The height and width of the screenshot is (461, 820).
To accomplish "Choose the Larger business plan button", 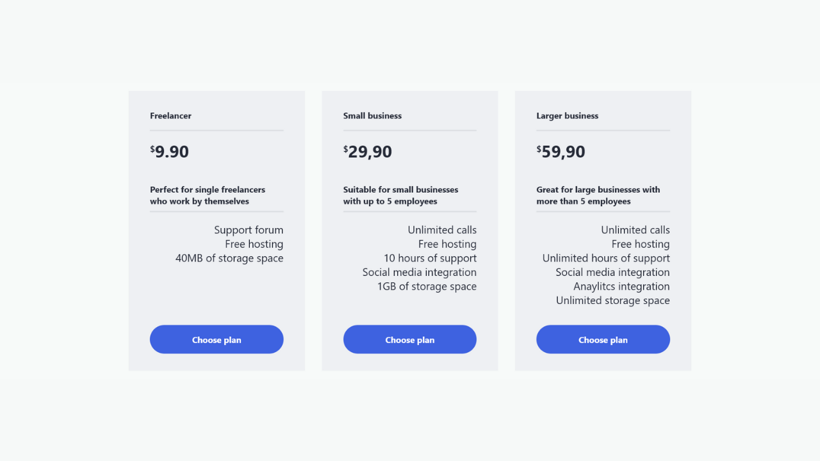I will tap(603, 339).
